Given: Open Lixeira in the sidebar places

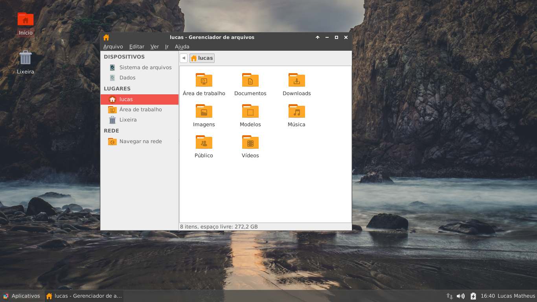Looking at the screenshot, I should (x=140, y=120).
